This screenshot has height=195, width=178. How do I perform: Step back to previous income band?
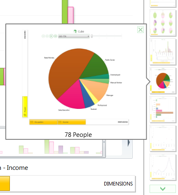(47, 36)
